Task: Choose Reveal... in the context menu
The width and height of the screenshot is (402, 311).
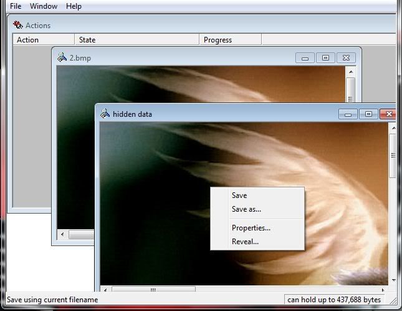Action: click(245, 242)
